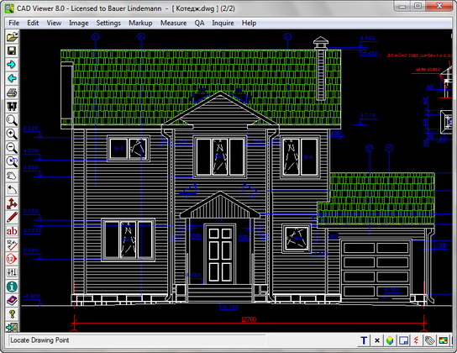Open the Inquire menu

point(223,23)
